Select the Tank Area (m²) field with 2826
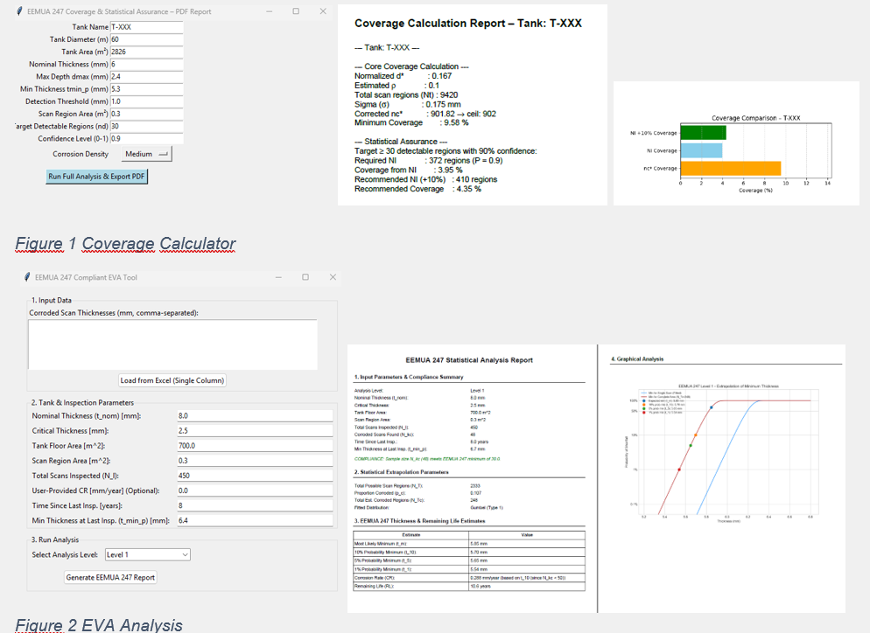 pyautogui.click(x=146, y=52)
